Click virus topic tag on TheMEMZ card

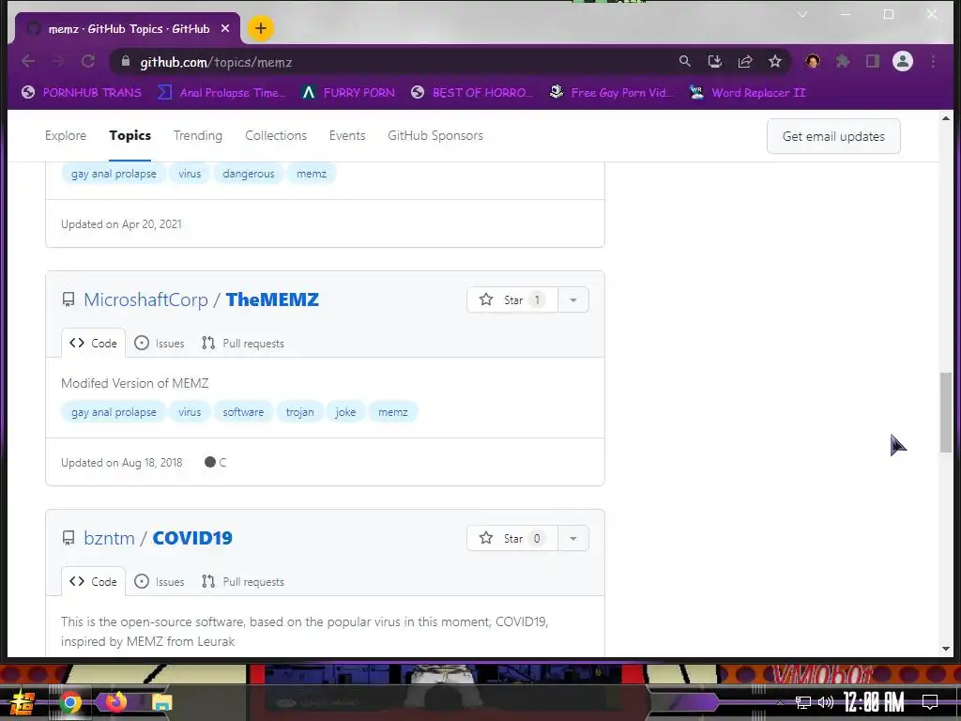point(190,412)
